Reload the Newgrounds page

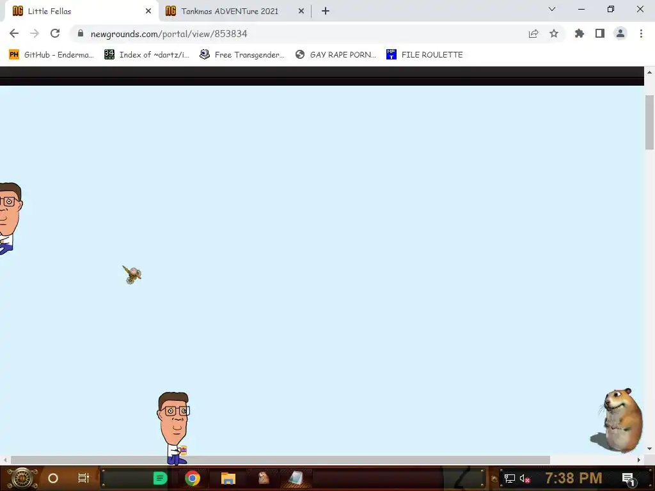tap(55, 34)
